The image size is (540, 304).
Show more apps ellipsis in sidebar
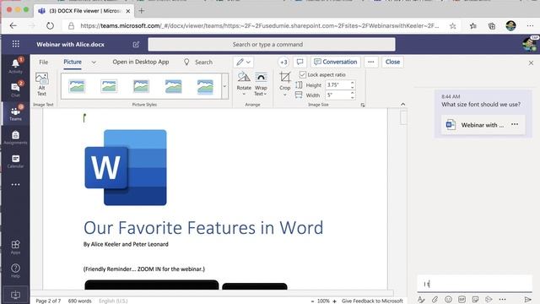tap(15, 185)
